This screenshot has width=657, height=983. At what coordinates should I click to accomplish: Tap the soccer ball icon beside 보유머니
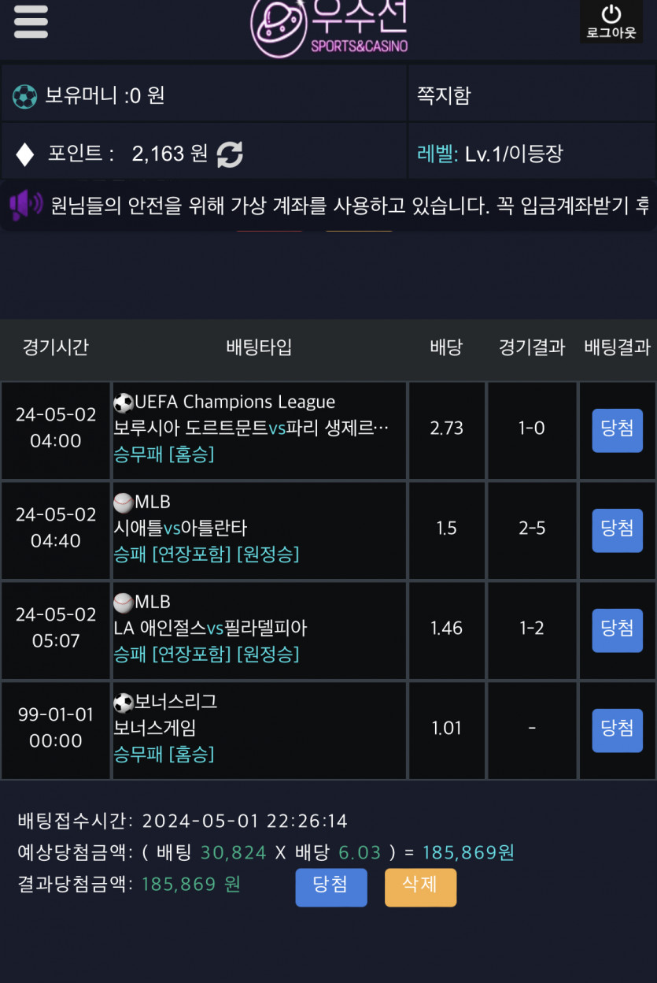point(25,97)
